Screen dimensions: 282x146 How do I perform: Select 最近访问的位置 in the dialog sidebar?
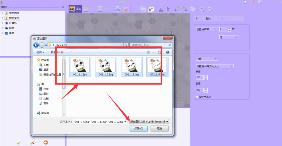[50, 75]
